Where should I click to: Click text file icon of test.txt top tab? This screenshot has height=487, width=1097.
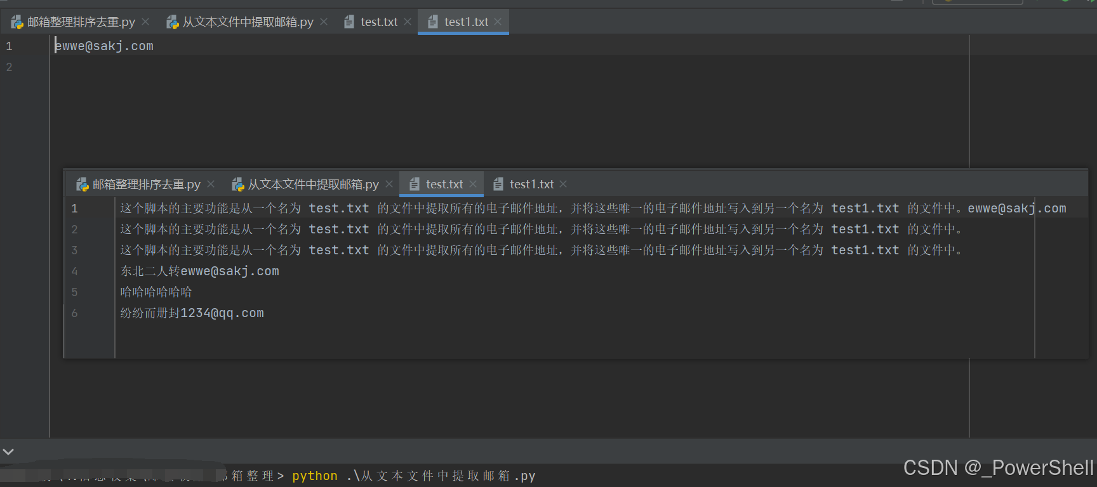[349, 22]
